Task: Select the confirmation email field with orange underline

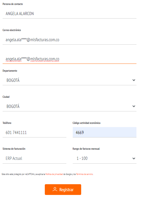Action: coord(69,59)
